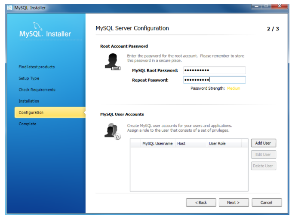Image resolution: width=295 pixels, height=221 pixels.
Task: Click the MySQL Server Configuration title
Action: click(x=132, y=28)
